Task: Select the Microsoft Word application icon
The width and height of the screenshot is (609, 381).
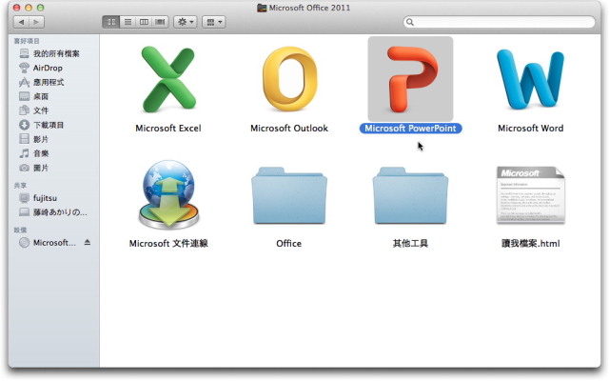Action: coord(531,79)
